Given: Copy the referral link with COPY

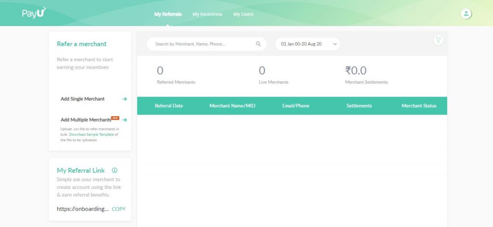Looking at the screenshot, I should (x=118, y=209).
